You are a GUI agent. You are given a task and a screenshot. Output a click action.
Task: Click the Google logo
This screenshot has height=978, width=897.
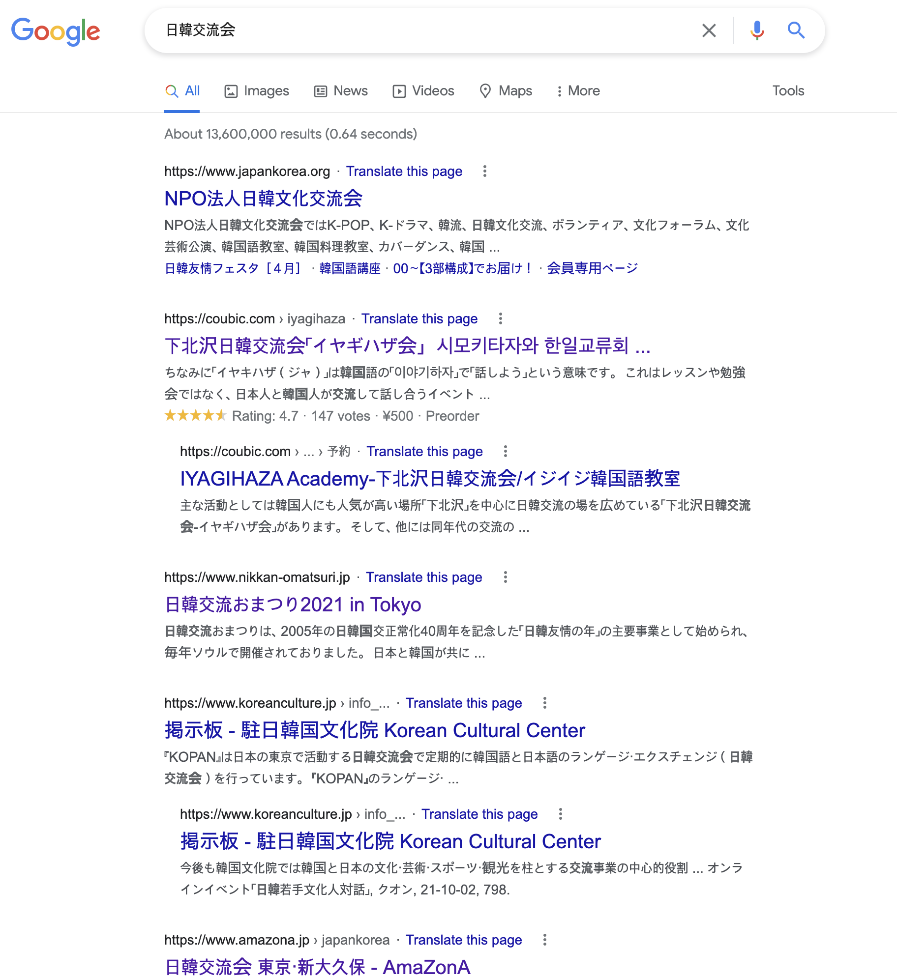(x=56, y=31)
